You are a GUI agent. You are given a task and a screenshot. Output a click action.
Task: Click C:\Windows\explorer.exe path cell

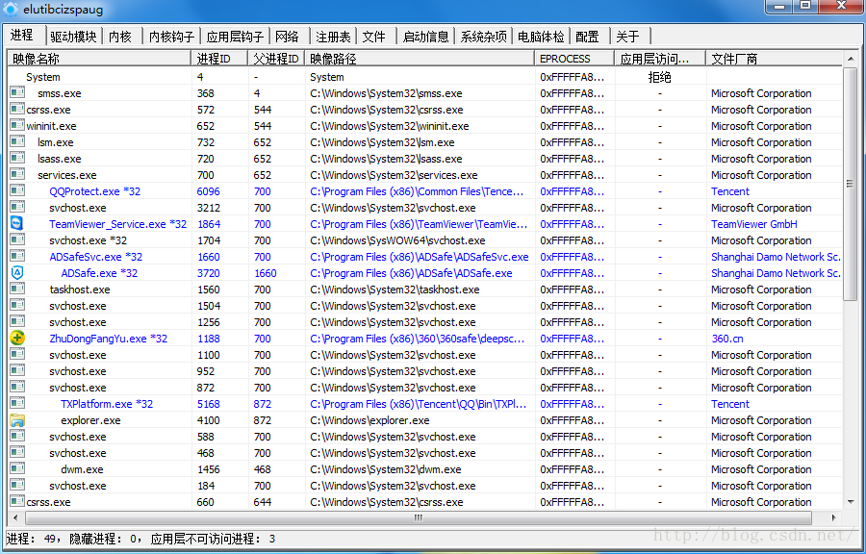(x=369, y=420)
